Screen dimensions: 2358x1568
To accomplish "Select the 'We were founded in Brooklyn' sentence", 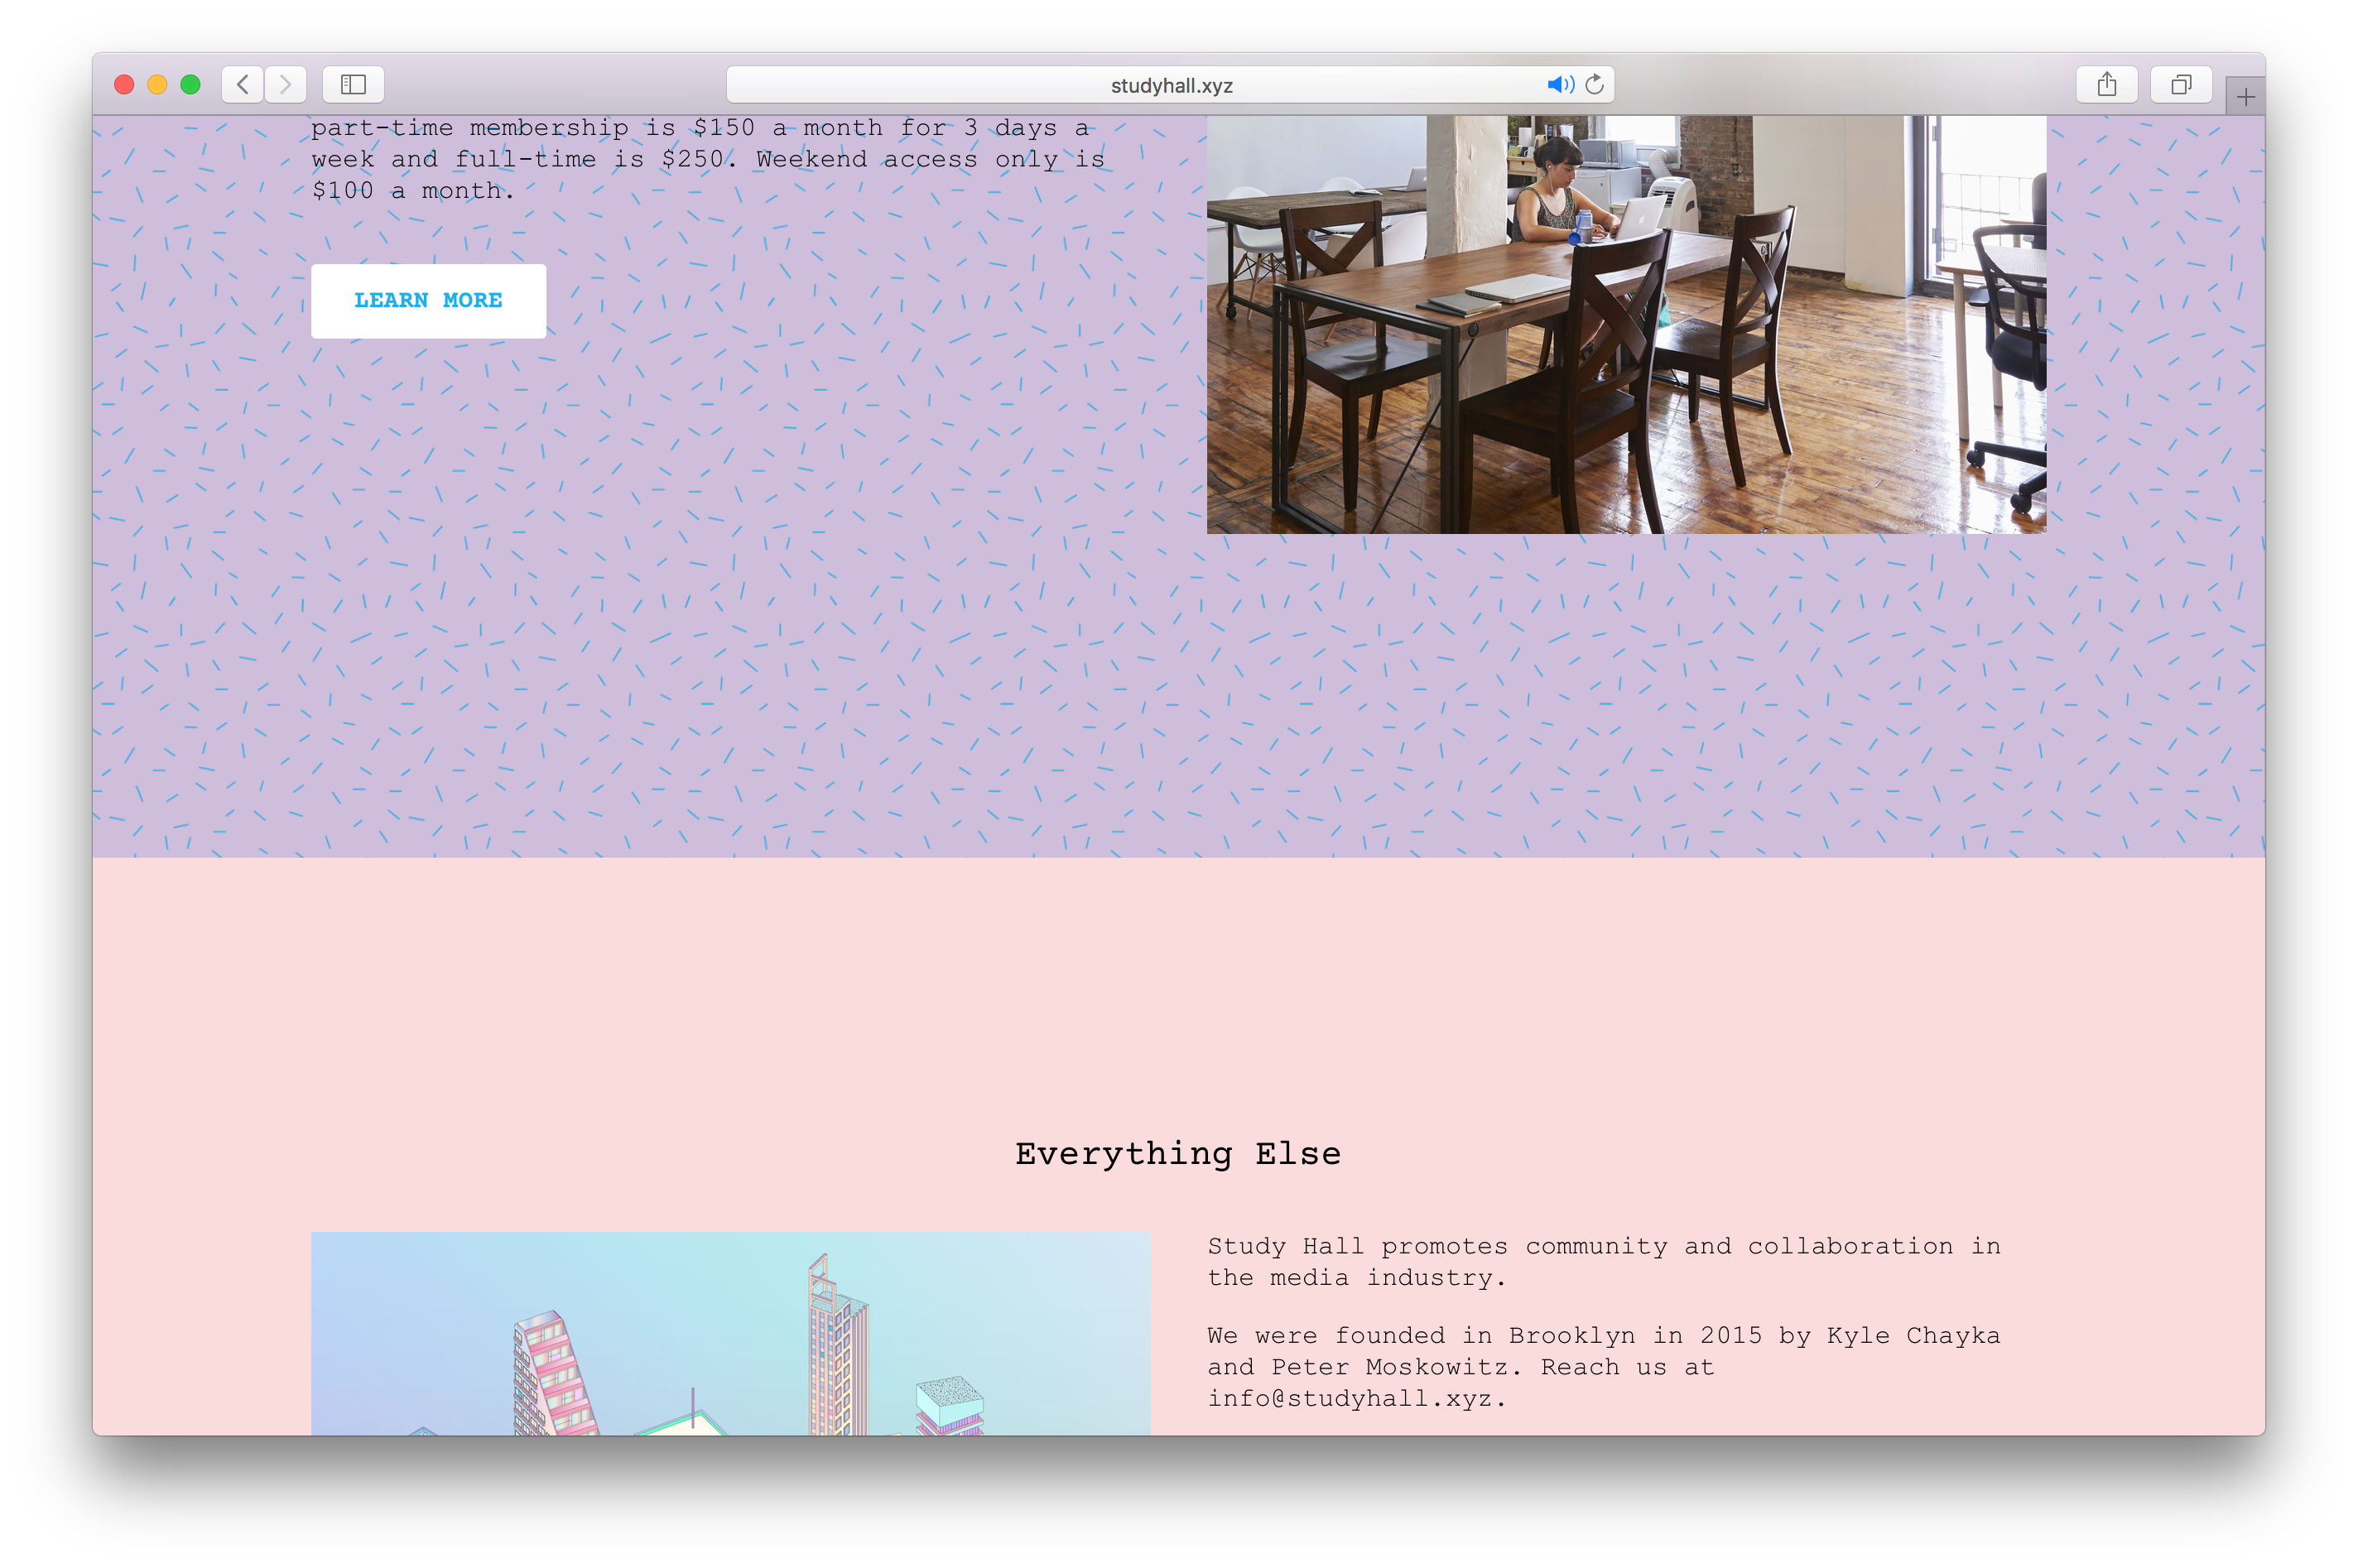I will click(1604, 1351).
